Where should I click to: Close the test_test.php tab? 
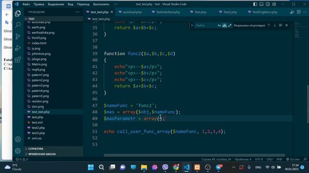pos(112,12)
